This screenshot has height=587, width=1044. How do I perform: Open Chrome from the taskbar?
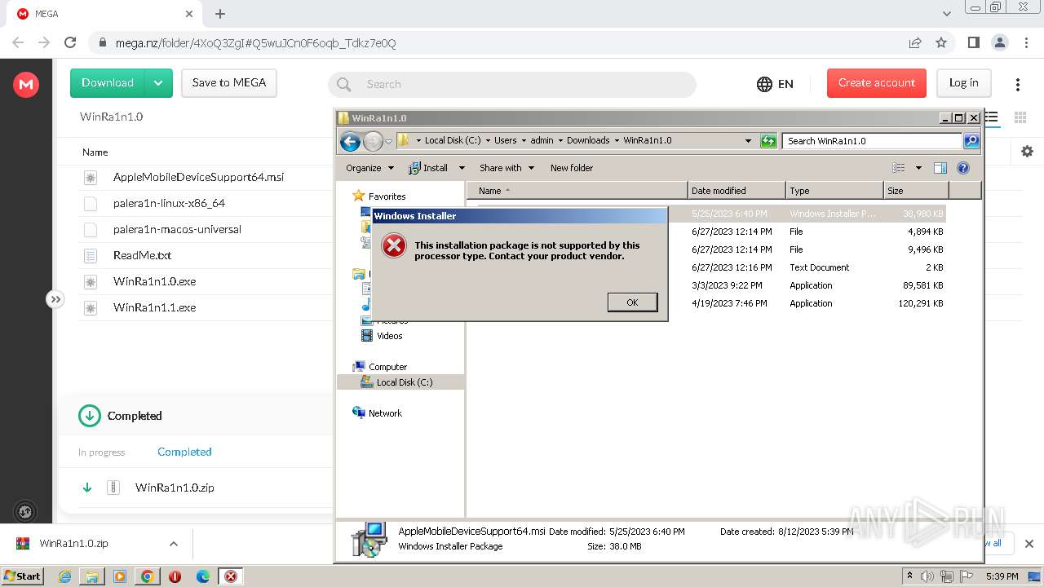[x=147, y=576]
